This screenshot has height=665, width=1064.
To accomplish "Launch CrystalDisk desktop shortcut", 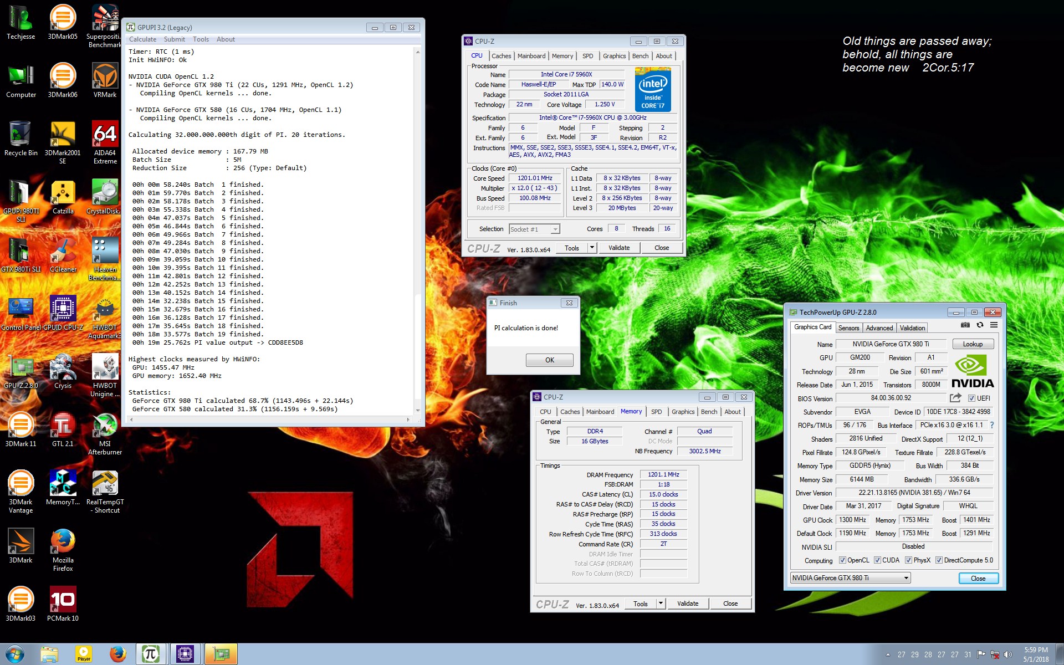I will [105, 197].
